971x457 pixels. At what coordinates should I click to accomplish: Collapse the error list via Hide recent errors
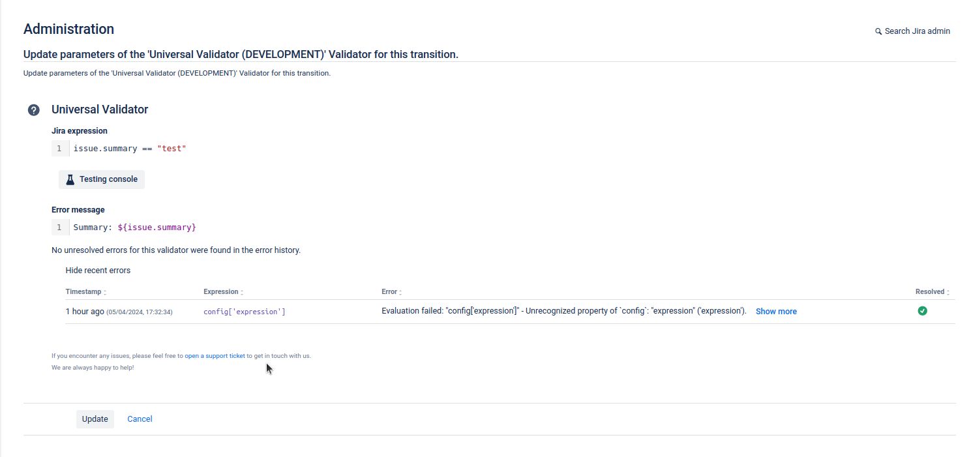pos(98,270)
